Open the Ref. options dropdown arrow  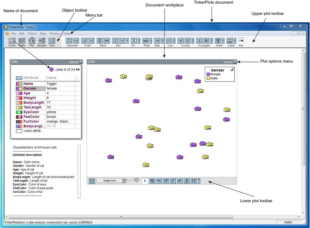point(127,41)
